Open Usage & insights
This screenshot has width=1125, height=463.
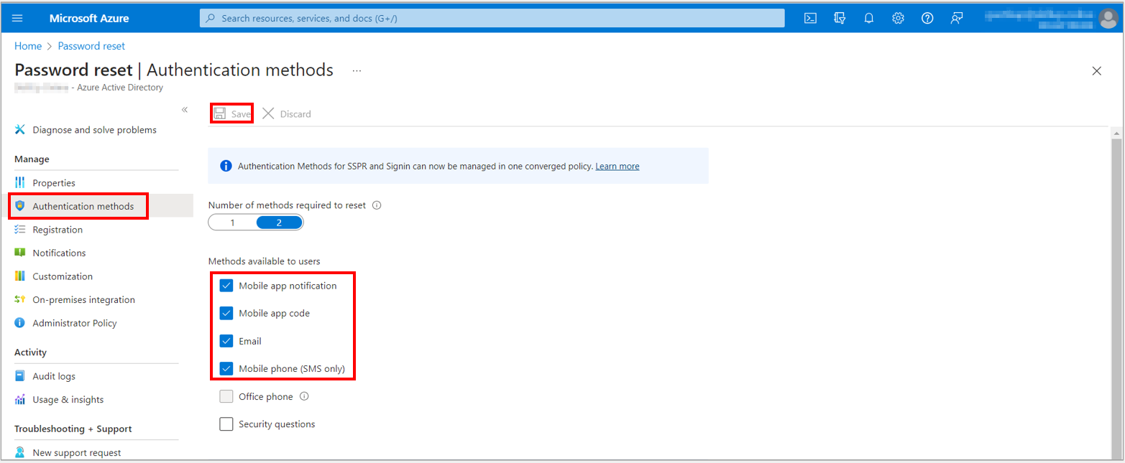pyautogui.click(x=68, y=400)
